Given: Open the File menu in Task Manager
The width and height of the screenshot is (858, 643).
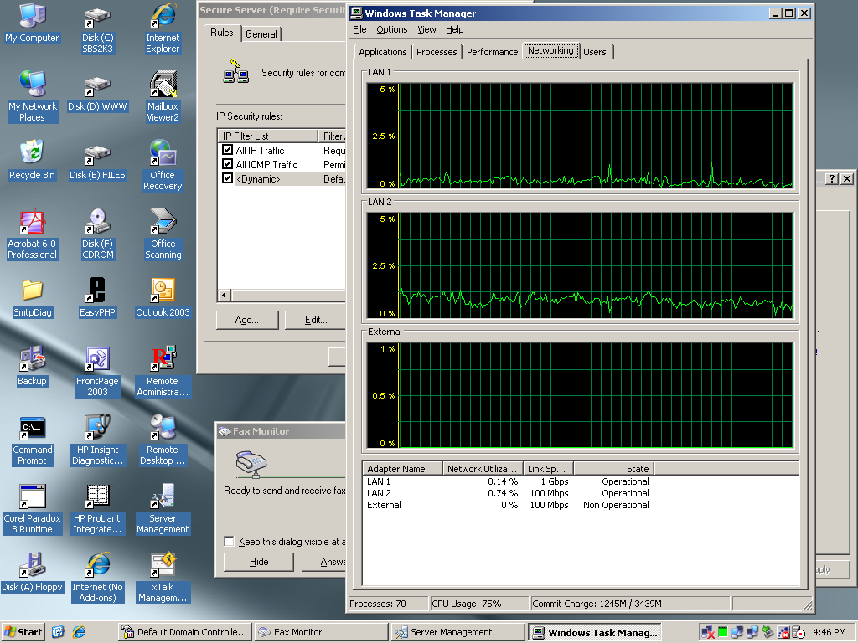Looking at the screenshot, I should click(359, 29).
